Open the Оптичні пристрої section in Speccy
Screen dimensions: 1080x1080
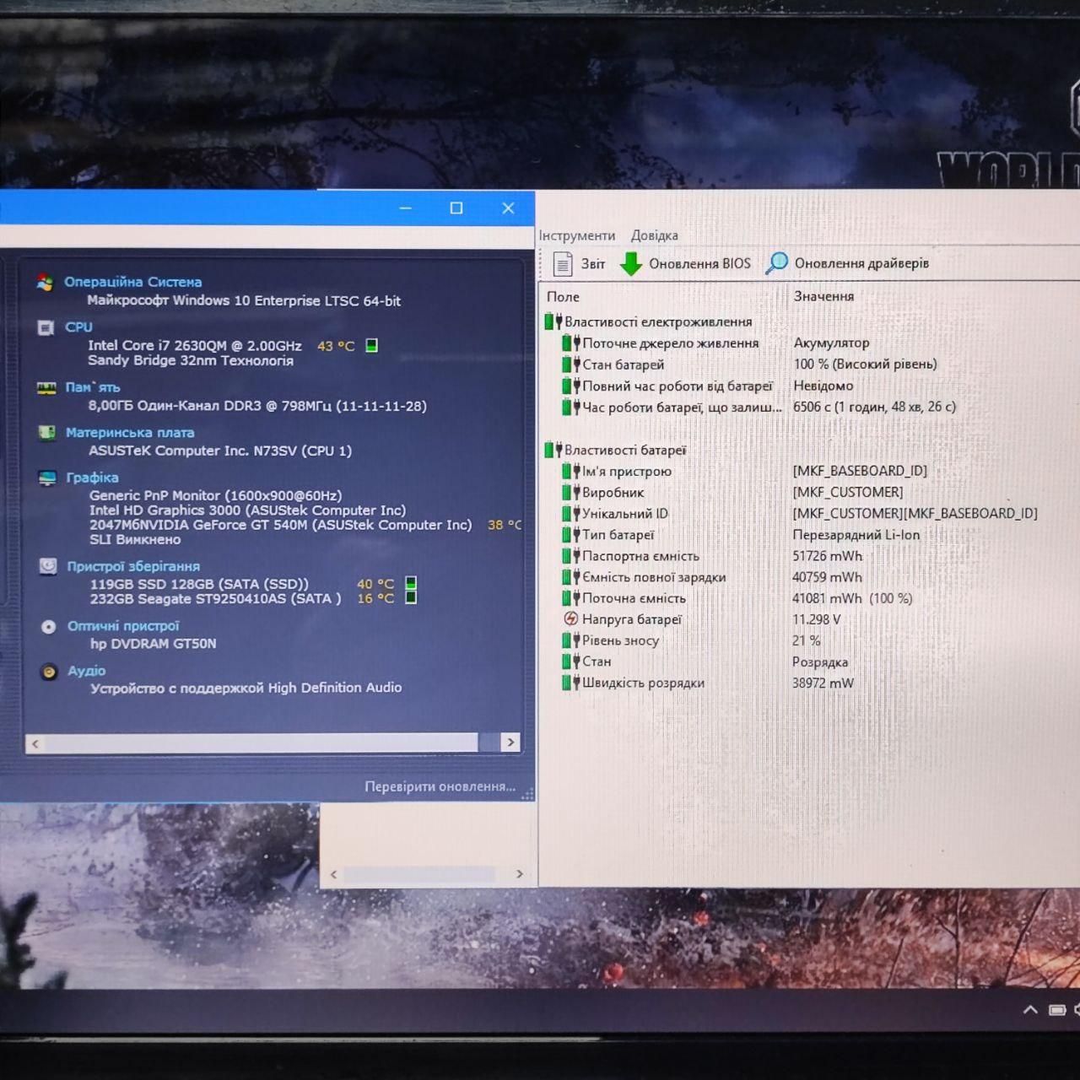coord(124,626)
